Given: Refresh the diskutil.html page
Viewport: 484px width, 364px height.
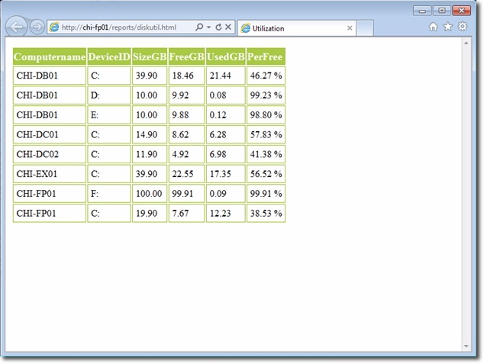Looking at the screenshot, I should click(x=218, y=27).
